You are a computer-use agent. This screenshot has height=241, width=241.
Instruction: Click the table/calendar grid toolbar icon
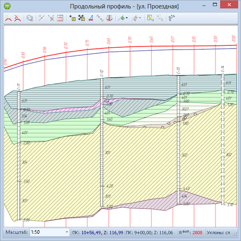click(60, 18)
